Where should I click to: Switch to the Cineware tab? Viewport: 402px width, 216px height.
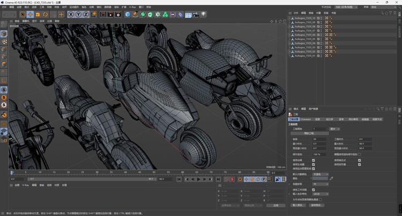(x=306, y=119)
